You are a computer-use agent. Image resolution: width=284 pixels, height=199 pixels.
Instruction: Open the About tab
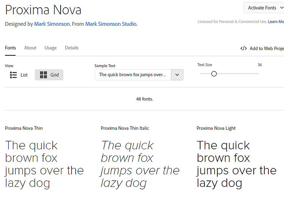tap(30, 48)
